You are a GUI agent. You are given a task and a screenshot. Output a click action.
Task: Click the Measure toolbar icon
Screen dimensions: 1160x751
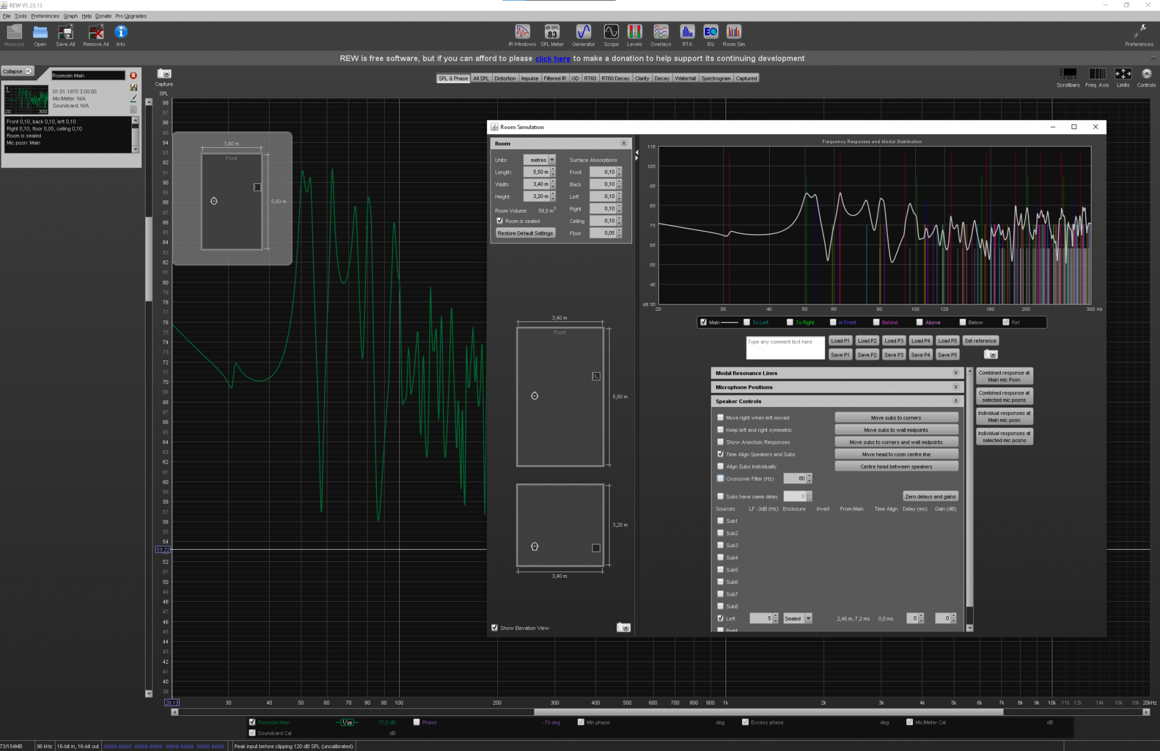click(x=14, y=36)
